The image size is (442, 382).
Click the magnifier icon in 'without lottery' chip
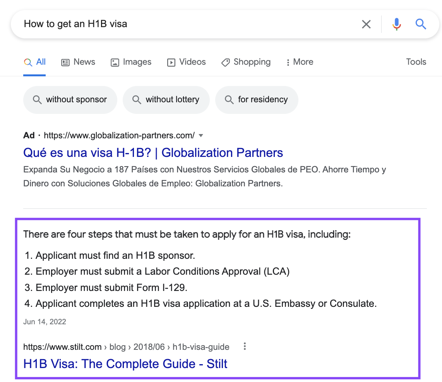(137, 100)
